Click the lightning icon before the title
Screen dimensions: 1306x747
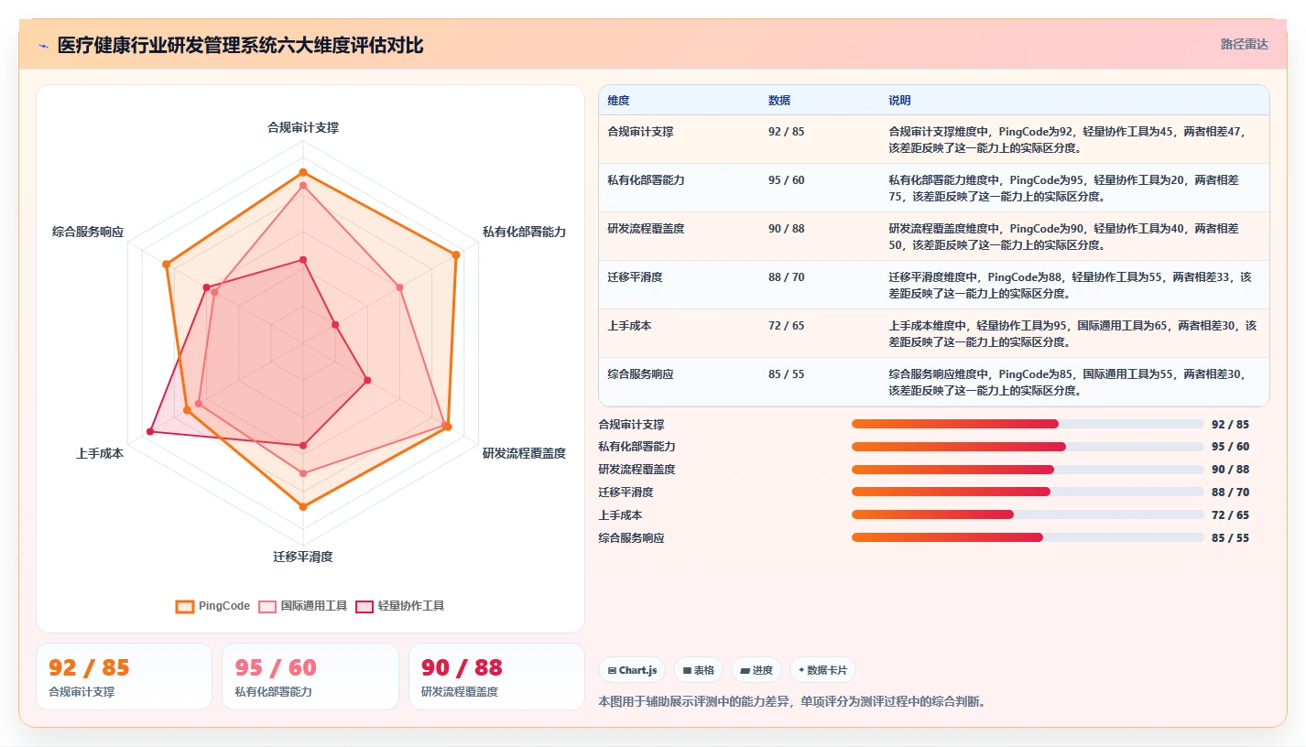click(x=43, y=46)
